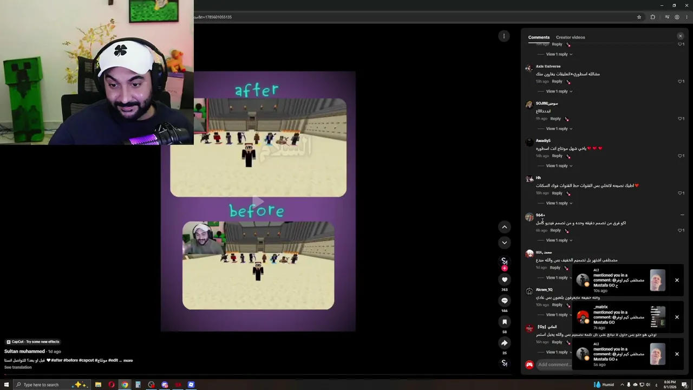Open browser extensions puzzle icon
Viewport: 693px width, 390px height.
(652, 17)
